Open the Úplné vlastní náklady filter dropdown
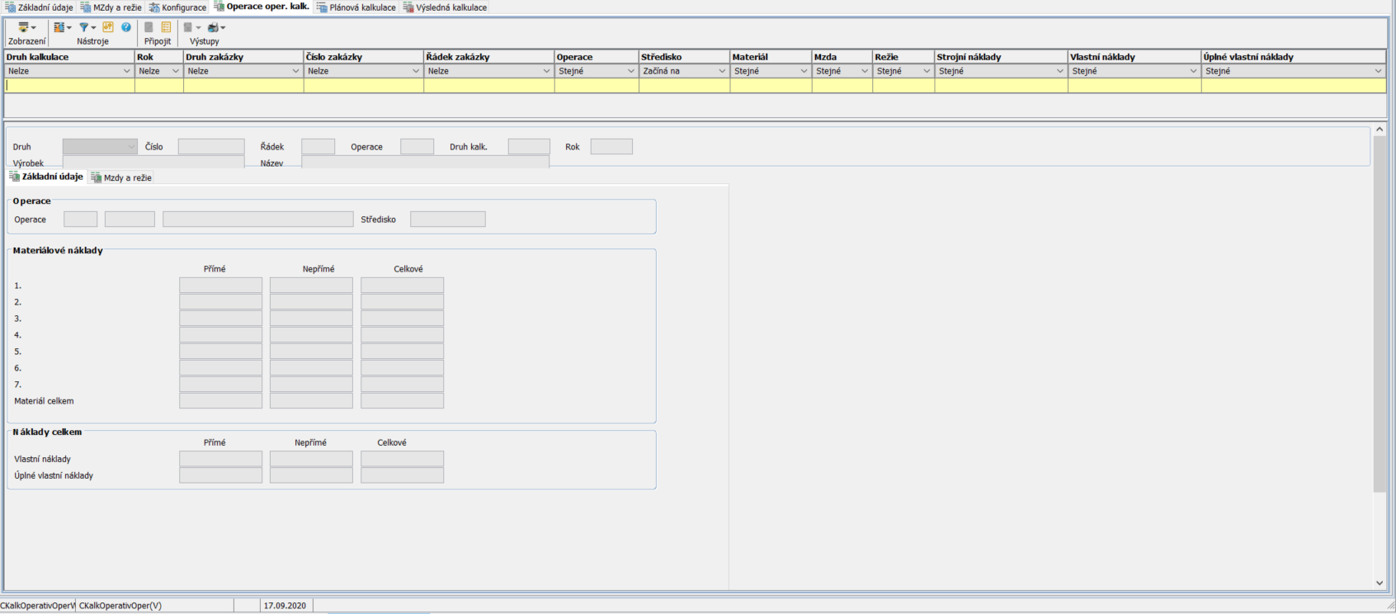1396x614 pixels. [1378, 72]
